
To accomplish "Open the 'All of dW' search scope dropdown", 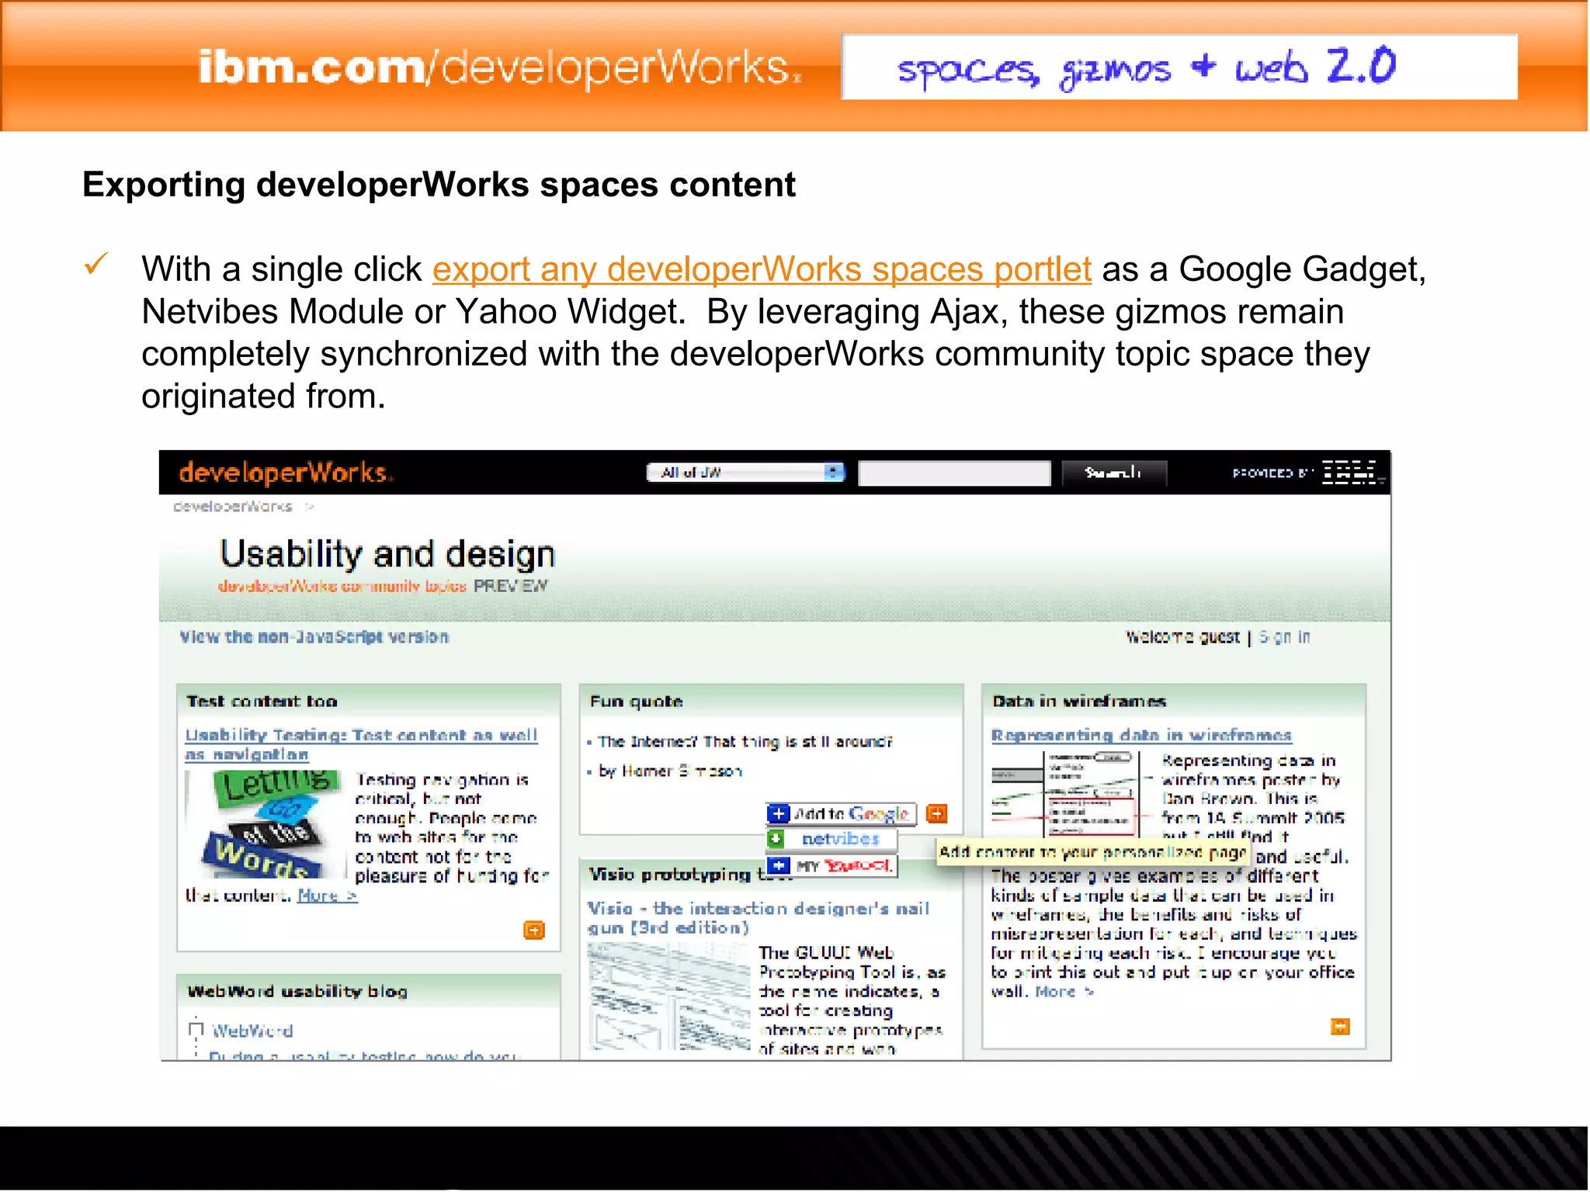I will (745, 472).
